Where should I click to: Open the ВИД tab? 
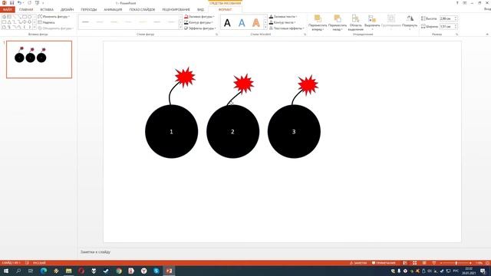[200, 10]
